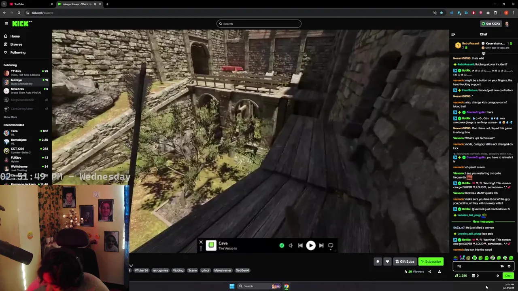Open Chrome from the taskbar
Viewport: 518px width, 291px height.
(286, 286)
